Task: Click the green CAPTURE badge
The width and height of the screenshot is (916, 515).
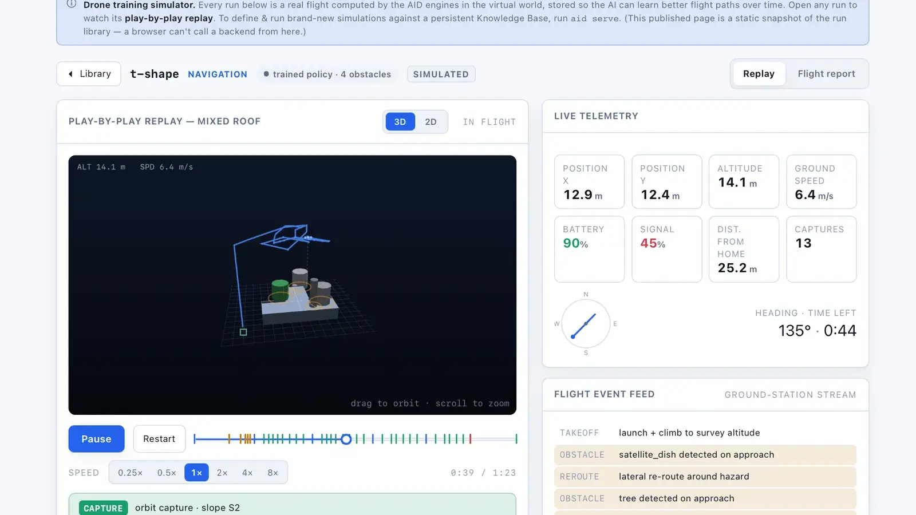Action: coord(103,508)
